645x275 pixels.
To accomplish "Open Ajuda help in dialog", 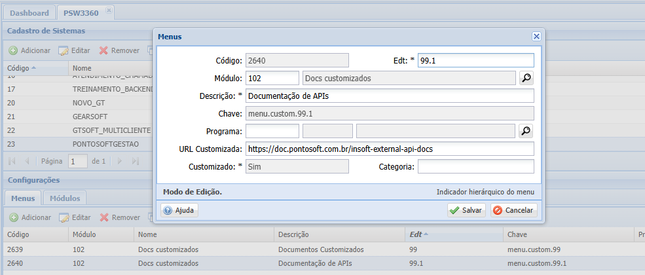I will point(179,210).
